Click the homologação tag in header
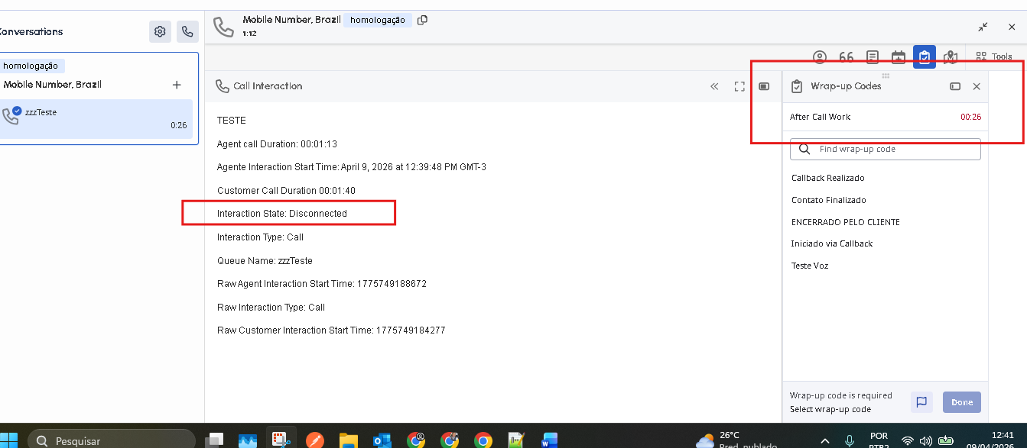1027x448 pixels. coord(378,21)
